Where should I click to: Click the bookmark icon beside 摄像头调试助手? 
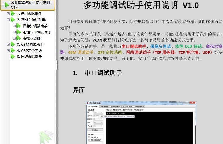pos(19,26)
